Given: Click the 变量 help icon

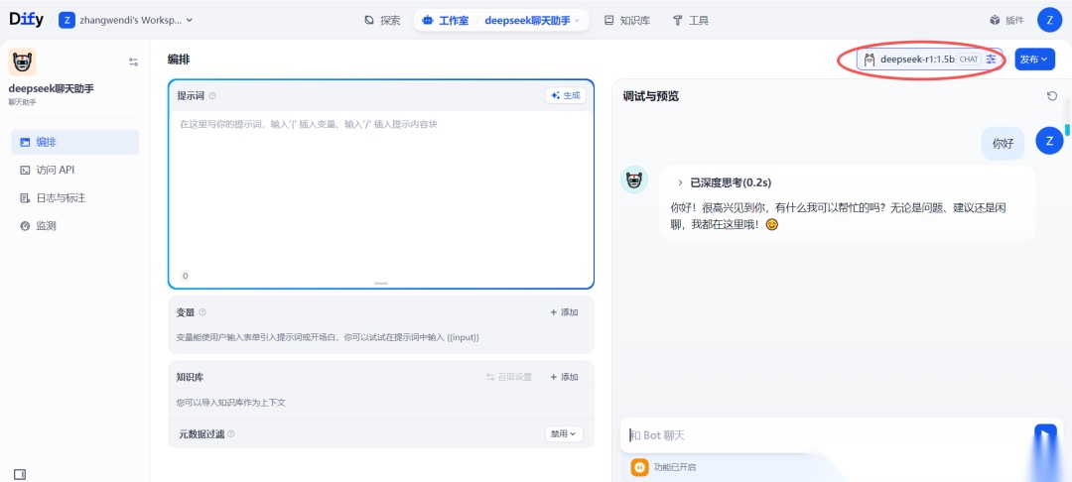Looking at the screenshot, I should (x=202, y=312).
